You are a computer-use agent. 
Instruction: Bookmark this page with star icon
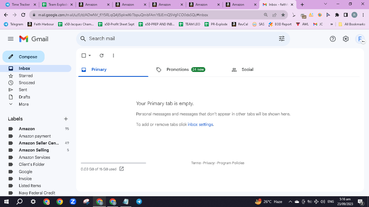283,15
